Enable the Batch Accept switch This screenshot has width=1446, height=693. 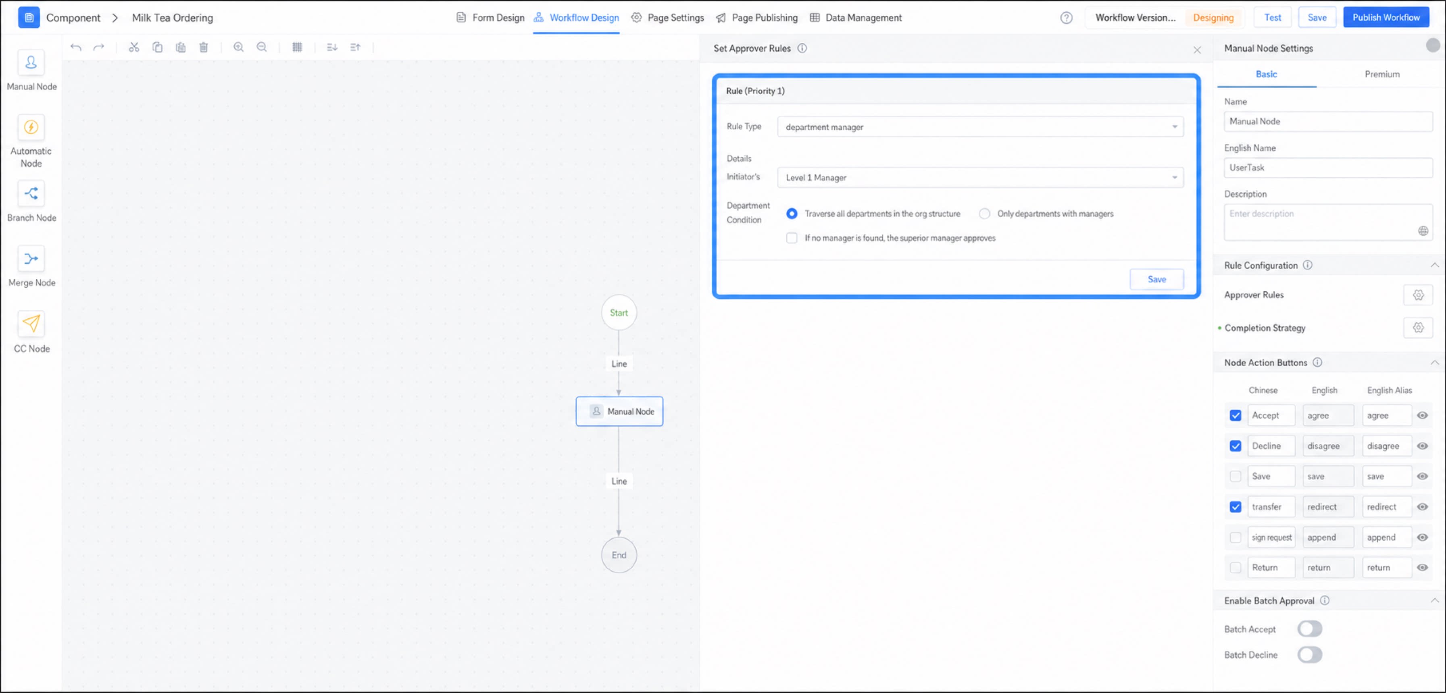tap(1310, 629)
